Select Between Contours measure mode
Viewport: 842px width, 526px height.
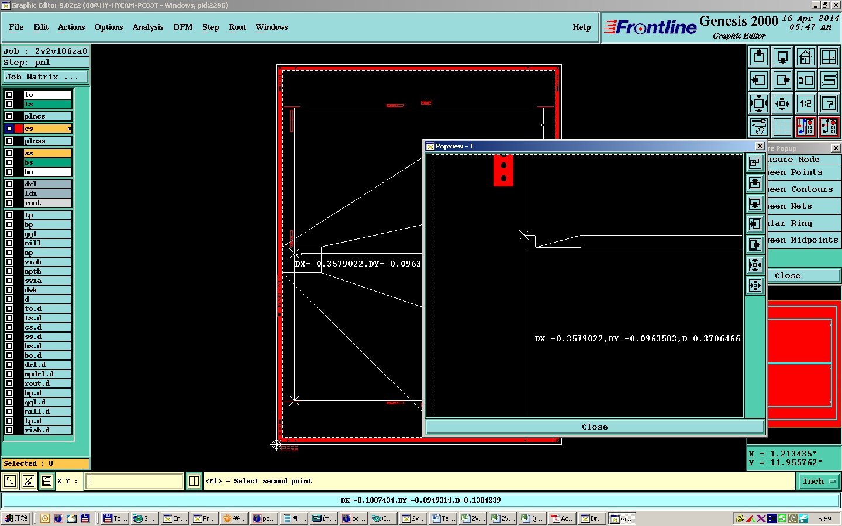(804, 189)
